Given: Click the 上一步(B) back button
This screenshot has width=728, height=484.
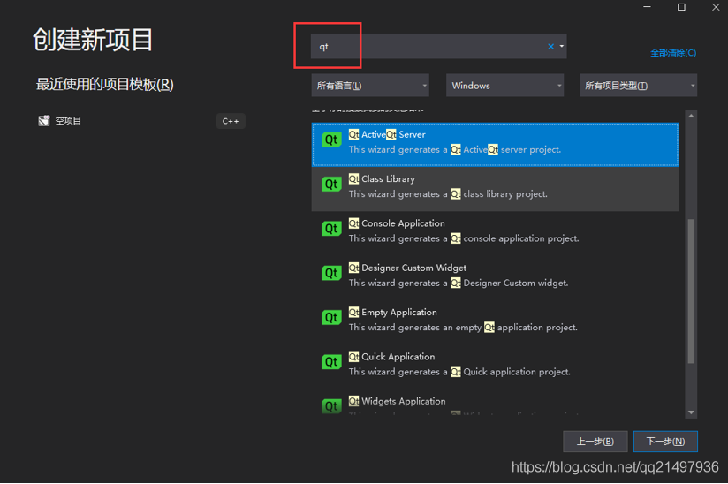Looking at the screenshot, I should click(595, 442).
